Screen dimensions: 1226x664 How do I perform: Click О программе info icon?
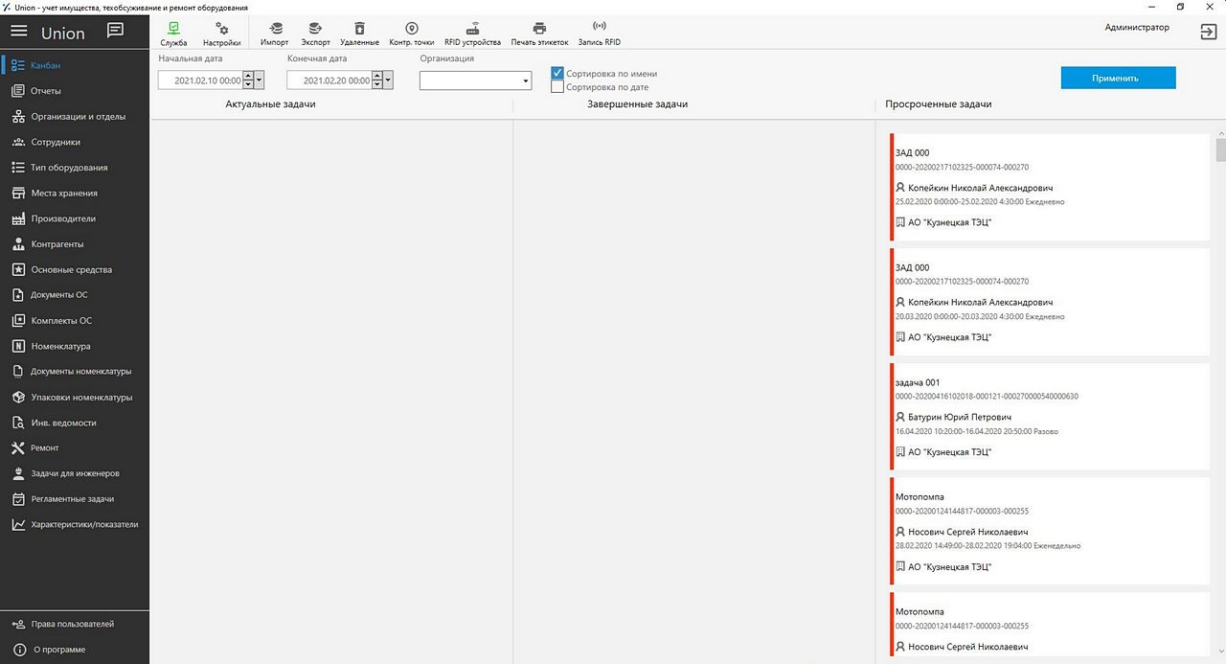tap(18, 650)
